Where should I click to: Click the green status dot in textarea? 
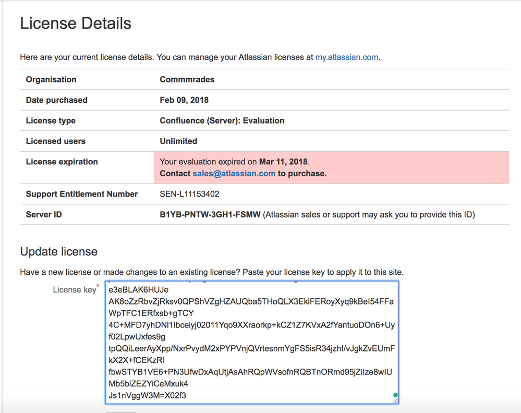(395, 395)
